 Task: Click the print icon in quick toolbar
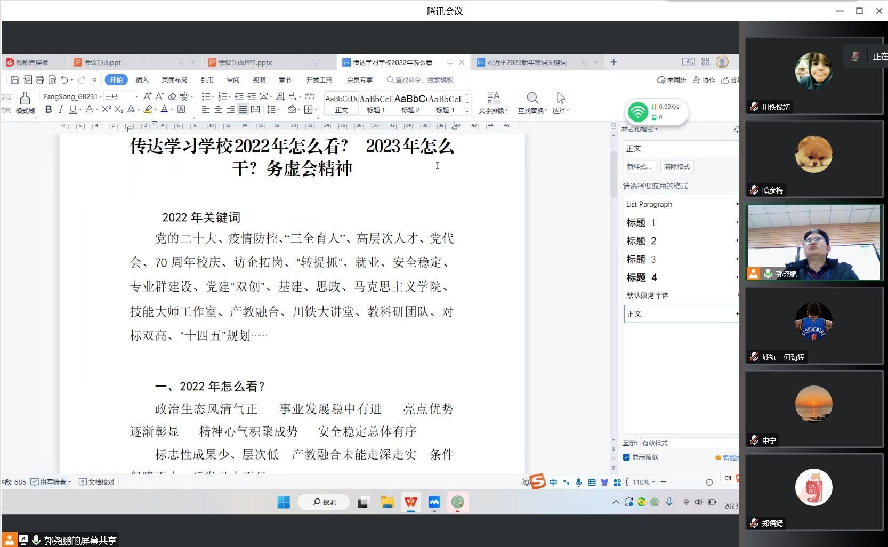point(39,80)
